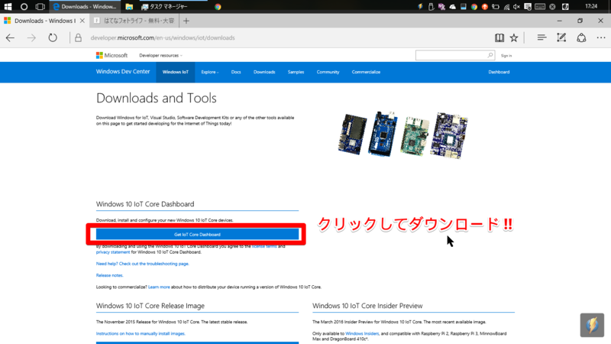611x344 pixels.
Task: Click the touch keyboard tray icon
Action: pos(540,7)
